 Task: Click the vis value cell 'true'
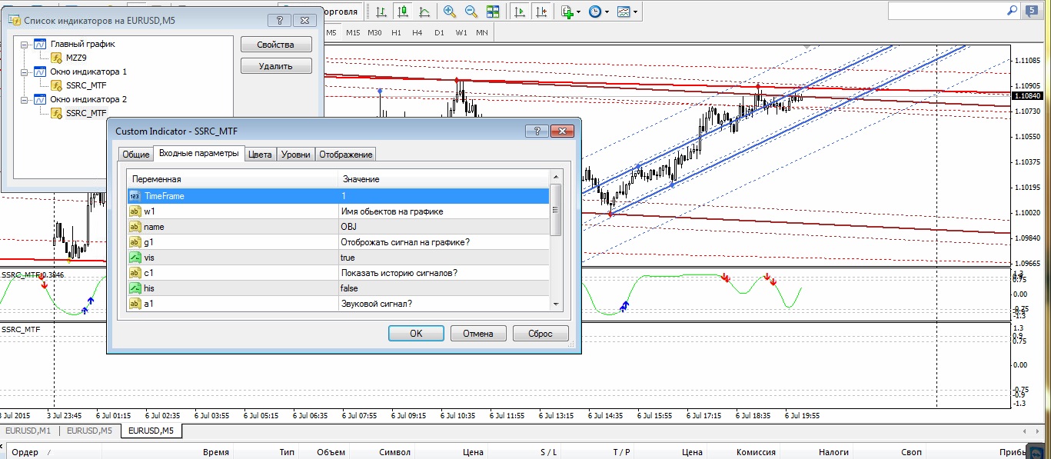click(x=443, y=258)
